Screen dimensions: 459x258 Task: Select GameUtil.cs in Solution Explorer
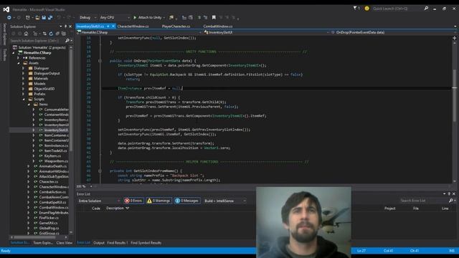click(x=48, y=223)
